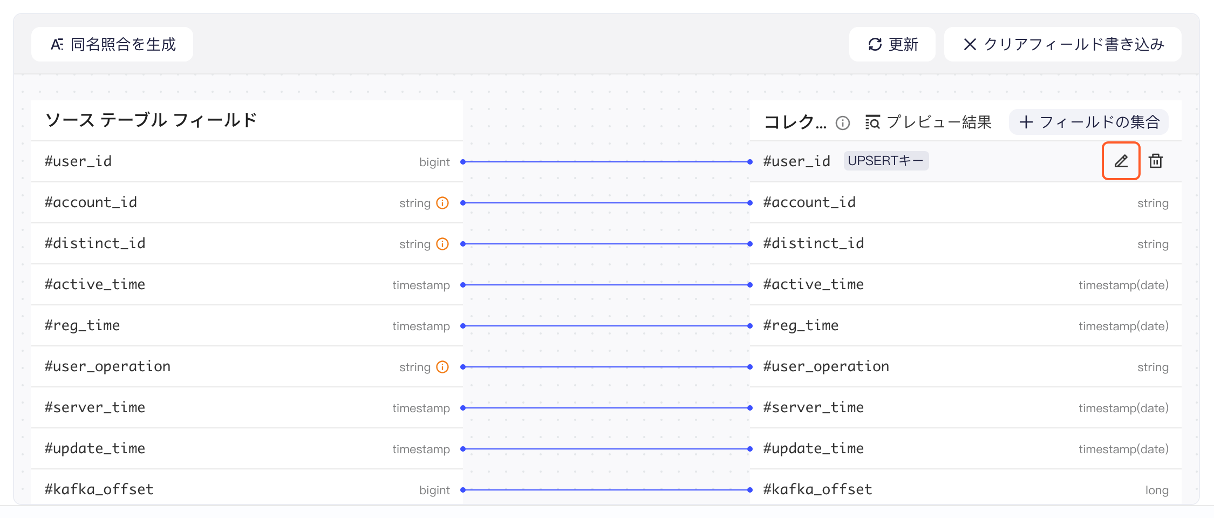Select source field #server_time
Image resolution: width=1214 pixels, height=518 pixels.
click(247, 407)
